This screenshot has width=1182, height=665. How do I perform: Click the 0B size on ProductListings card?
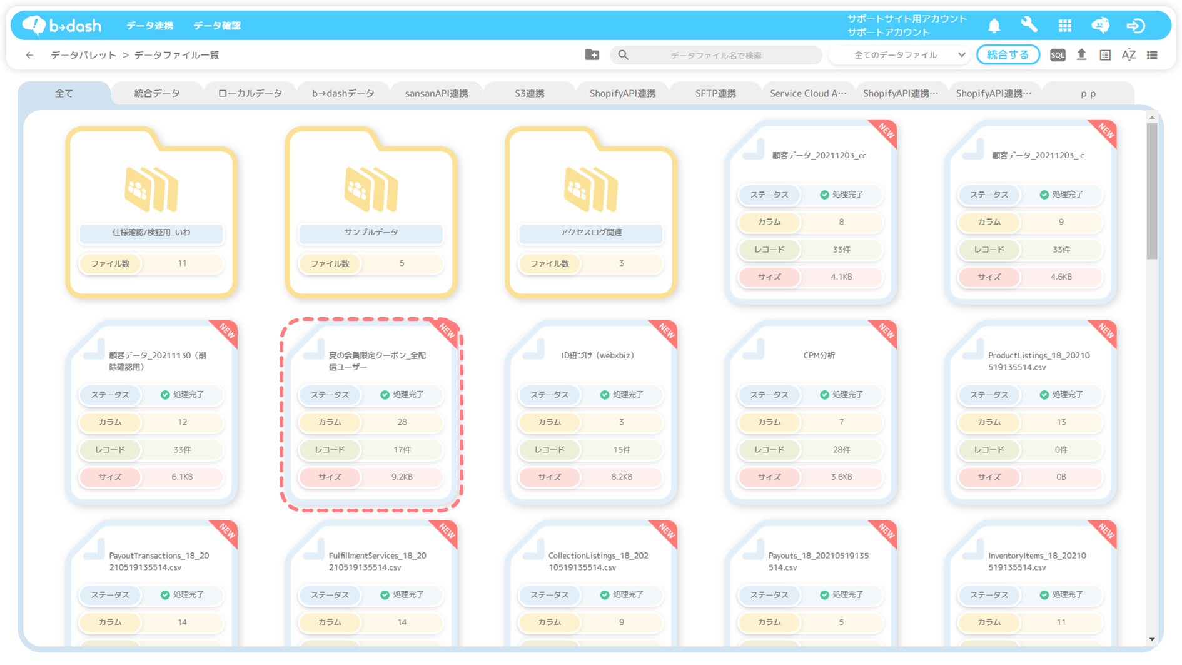tap(1061, 477)
